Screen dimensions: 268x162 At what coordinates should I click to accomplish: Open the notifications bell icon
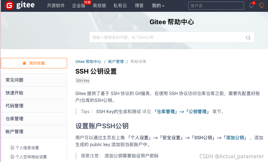click(251, 5)
